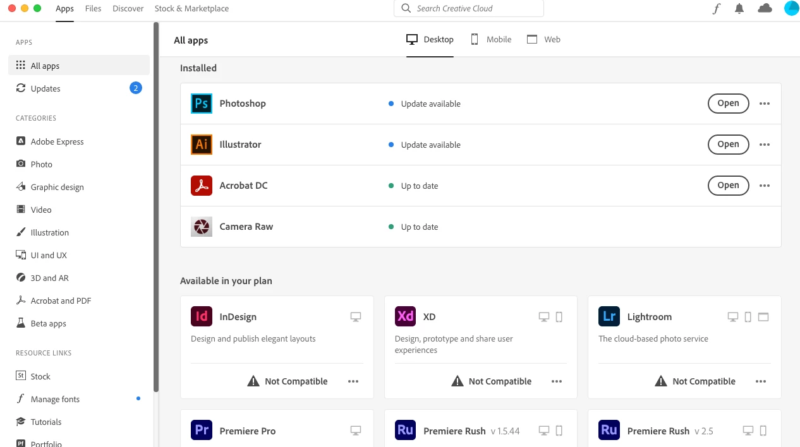The height and width of the screenshot is (447, 800).
Task: Switch to the Apps tab
Action: [64, 9]
